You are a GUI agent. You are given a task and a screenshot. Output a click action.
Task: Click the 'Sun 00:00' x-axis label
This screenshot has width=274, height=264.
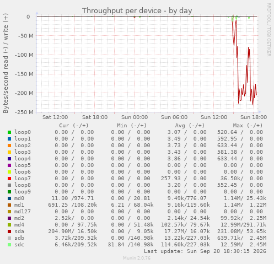click(135, 117)
